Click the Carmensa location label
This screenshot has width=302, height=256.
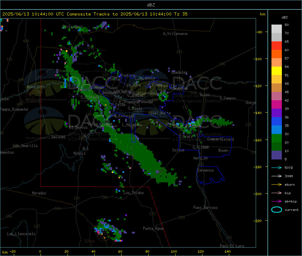205,170
